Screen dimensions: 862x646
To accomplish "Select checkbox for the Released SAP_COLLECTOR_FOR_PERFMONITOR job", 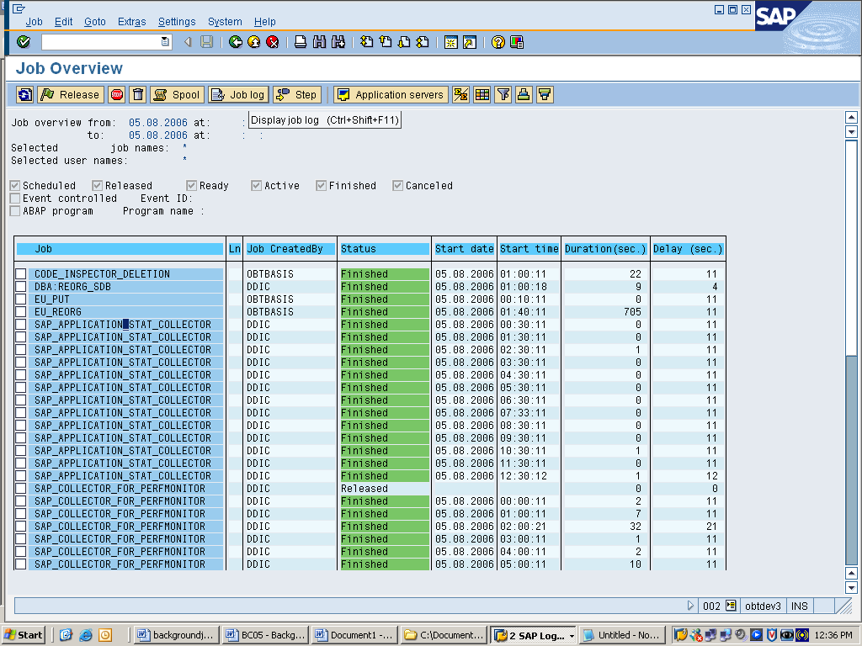I will [21, 489].
